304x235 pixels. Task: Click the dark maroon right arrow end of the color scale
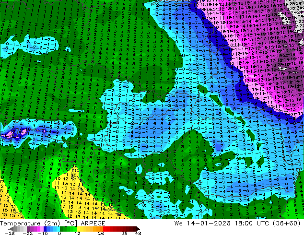pos(138,229)
